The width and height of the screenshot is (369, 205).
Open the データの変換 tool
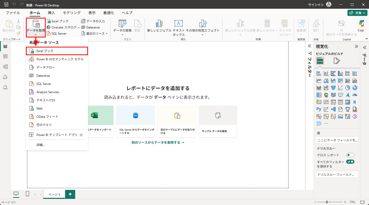click(x=122, y=27)
